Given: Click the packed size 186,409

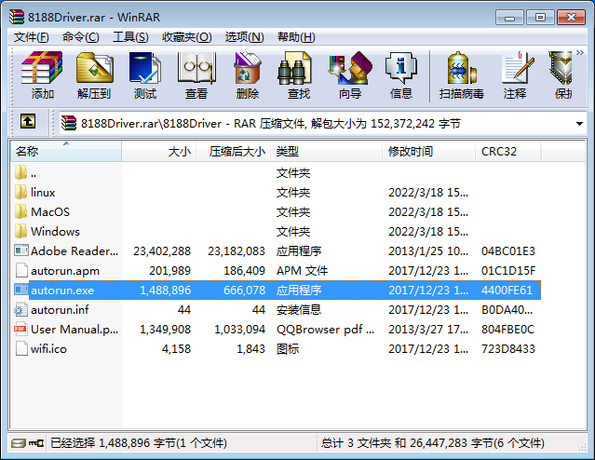Looking at the screenshot, I should click(244, 271).
